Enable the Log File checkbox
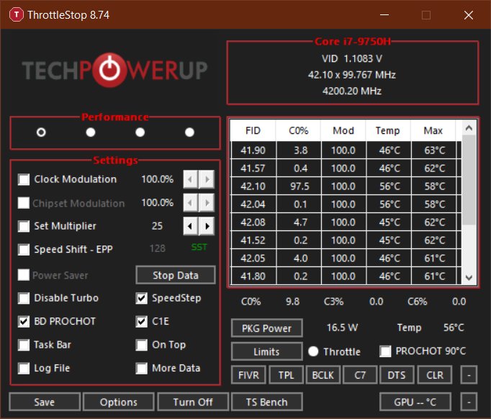Image resolution: width=491 pixels, height=419 pixels. point(24,369)
